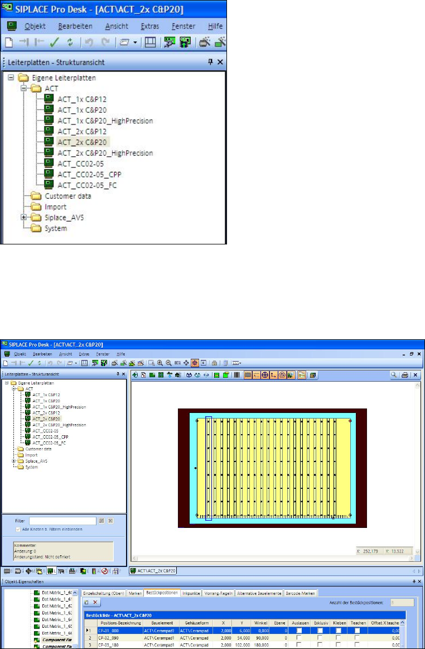Tick the Exklusiv checkbox in row CP-01_000
Screen dimensions: 425x649
pyautogui.click(x=320, y=630)
